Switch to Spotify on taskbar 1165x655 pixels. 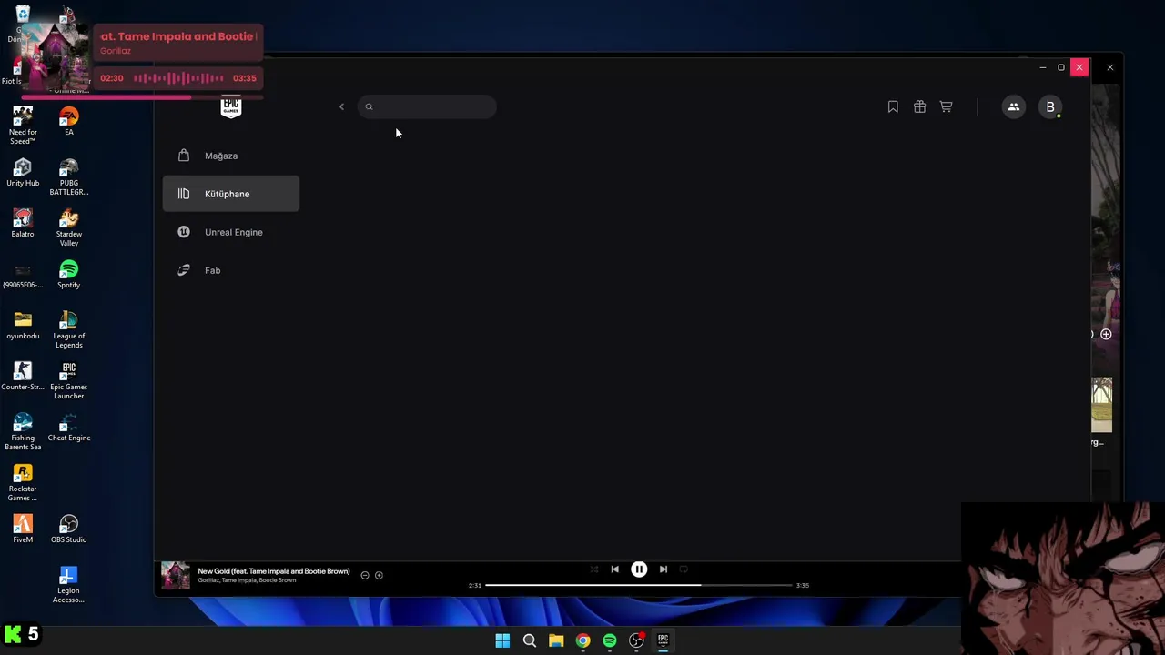tap(610, 640)
